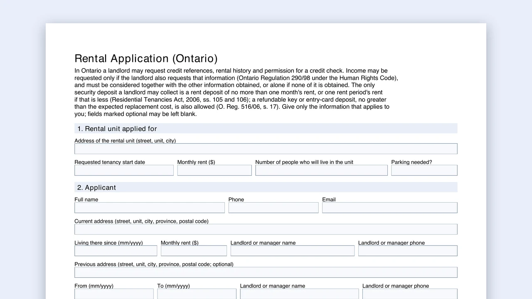532x299 pixels.
Task: Focus the Number of people field
Action: point(321,170)
